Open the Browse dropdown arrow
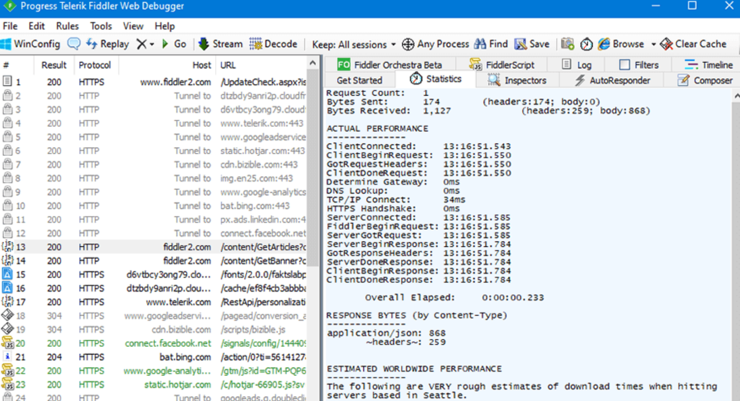The height and width of the screenshot is (401, 740). (653, 45)
